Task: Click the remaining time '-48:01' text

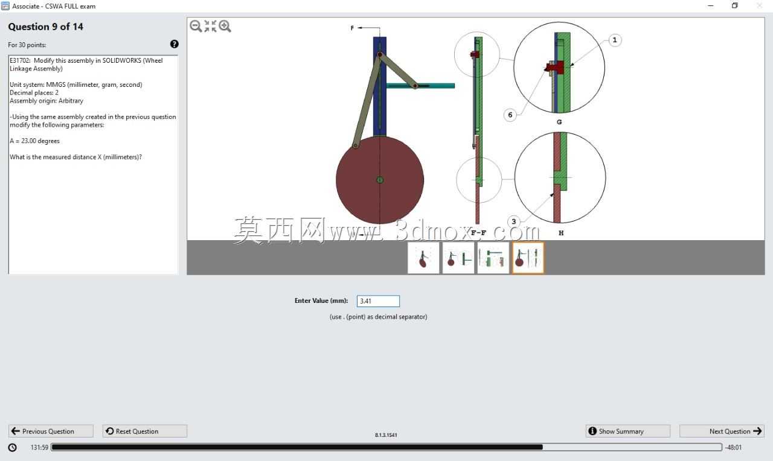Action: 733,447
